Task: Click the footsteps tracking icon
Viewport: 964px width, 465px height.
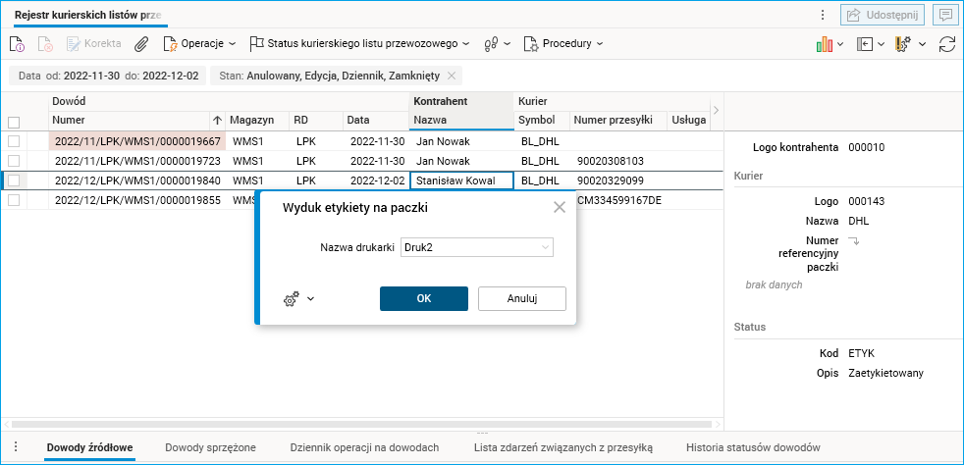Action: pyautogui.click(x=493, y=44)
